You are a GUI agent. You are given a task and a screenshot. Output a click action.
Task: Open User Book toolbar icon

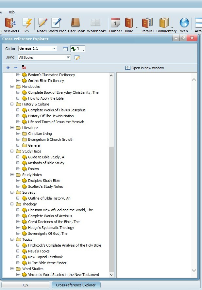[76, 25]
